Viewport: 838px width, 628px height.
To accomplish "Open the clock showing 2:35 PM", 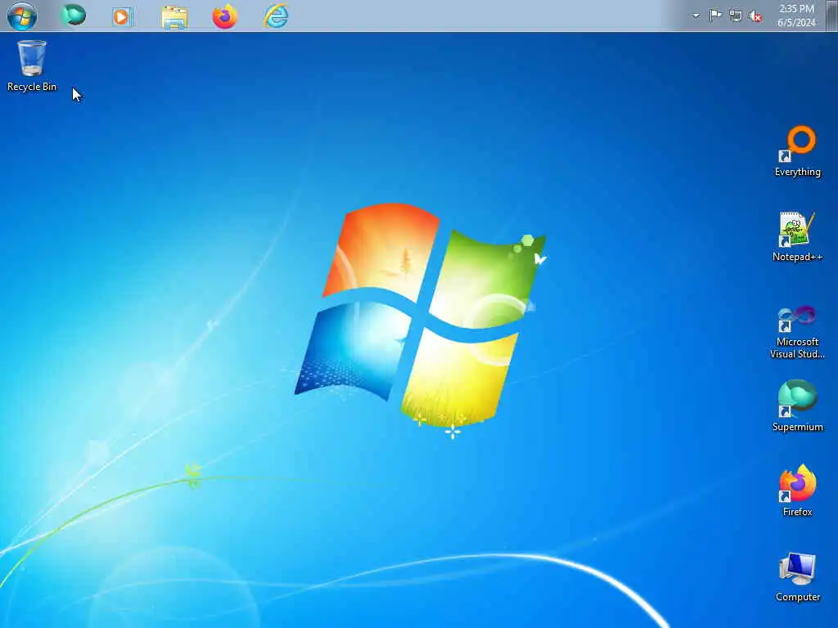I will pyautogui.click(x=796, y=16).
